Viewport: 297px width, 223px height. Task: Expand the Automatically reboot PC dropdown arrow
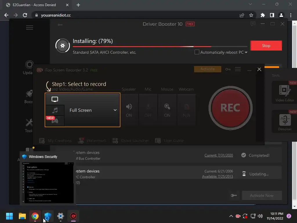246,52
